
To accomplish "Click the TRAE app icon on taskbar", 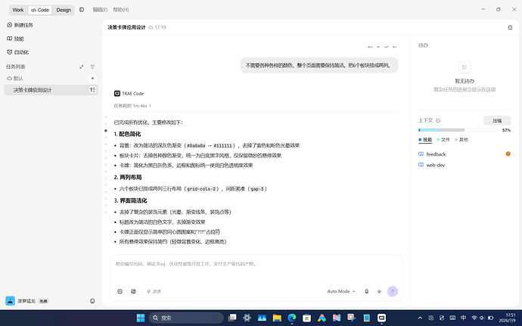I will pos(381,318).
